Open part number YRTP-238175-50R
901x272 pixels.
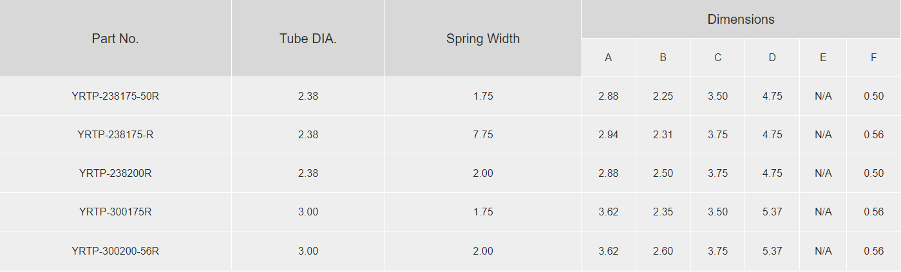[115, 96]
